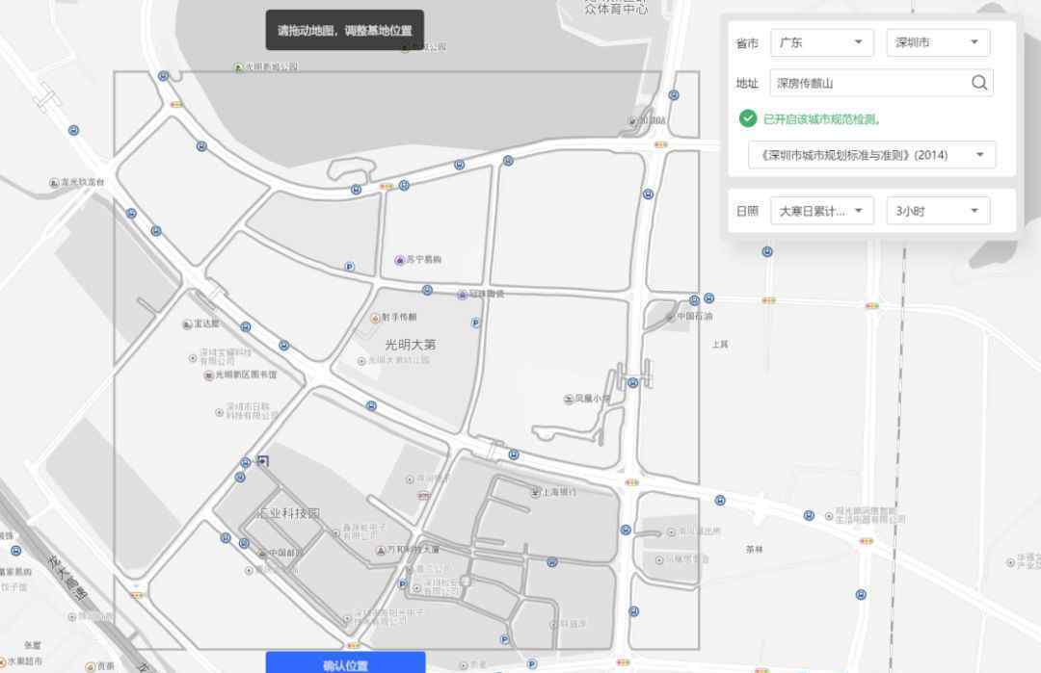
Task: Click the 汇业科技园 map label
Action: pyautogui.click(x=289, y=513)
